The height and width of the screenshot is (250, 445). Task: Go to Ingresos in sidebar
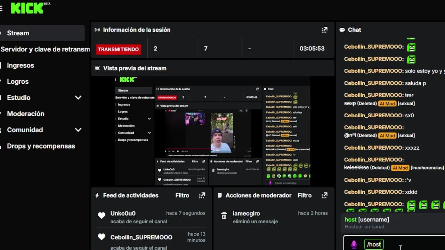pos(21,65)
